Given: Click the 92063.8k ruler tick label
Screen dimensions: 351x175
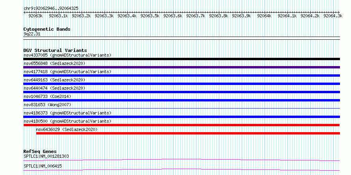Looking at the screenshot, I should 219,16.
